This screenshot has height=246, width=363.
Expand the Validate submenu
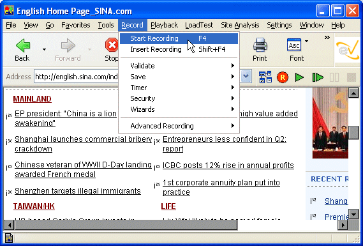179,66
